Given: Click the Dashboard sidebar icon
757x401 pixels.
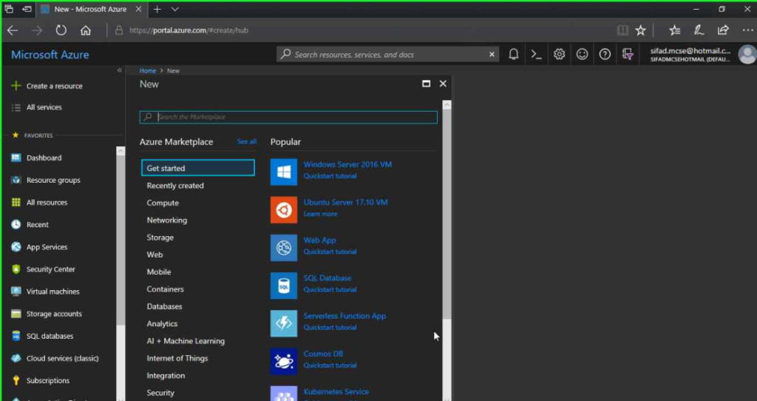Looking at the screenshot, I should point(16,158).
